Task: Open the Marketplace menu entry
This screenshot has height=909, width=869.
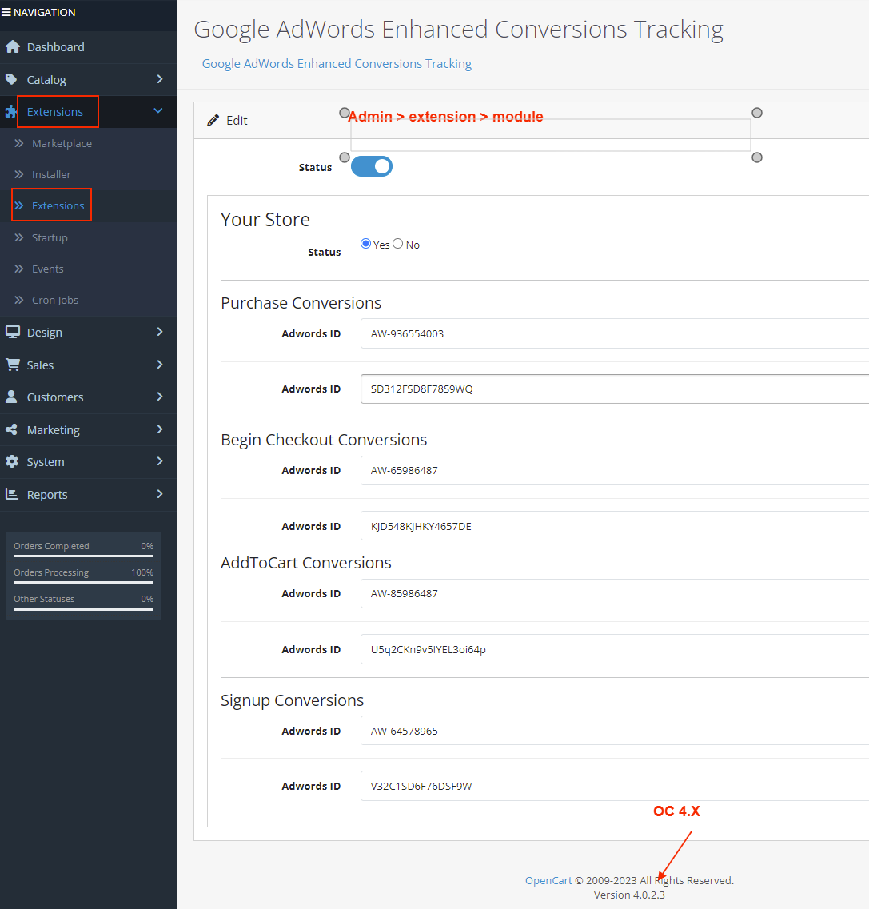Action: pos(62,143)
